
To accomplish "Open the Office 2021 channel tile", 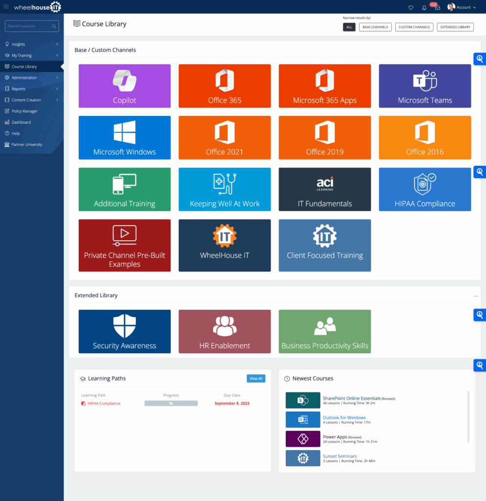I will click(225, 137).
